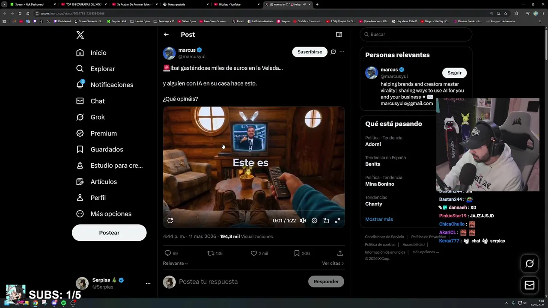Open Condiciones de Servicio link
The height and width of the screenshot is (308, 548).
(384, 237)
